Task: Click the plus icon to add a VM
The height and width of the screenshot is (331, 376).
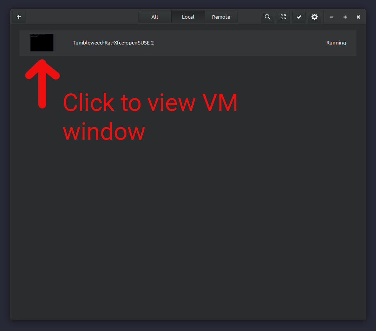Action: pyautogui.click(x=18, y=17)
